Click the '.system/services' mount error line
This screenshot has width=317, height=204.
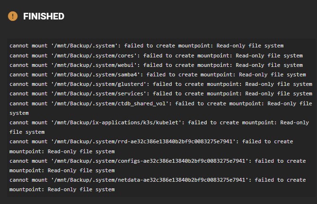pos(161,93)
